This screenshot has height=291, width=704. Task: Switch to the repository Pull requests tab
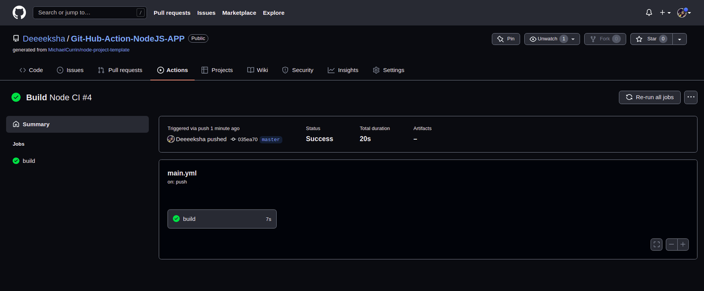pos(120,70)
